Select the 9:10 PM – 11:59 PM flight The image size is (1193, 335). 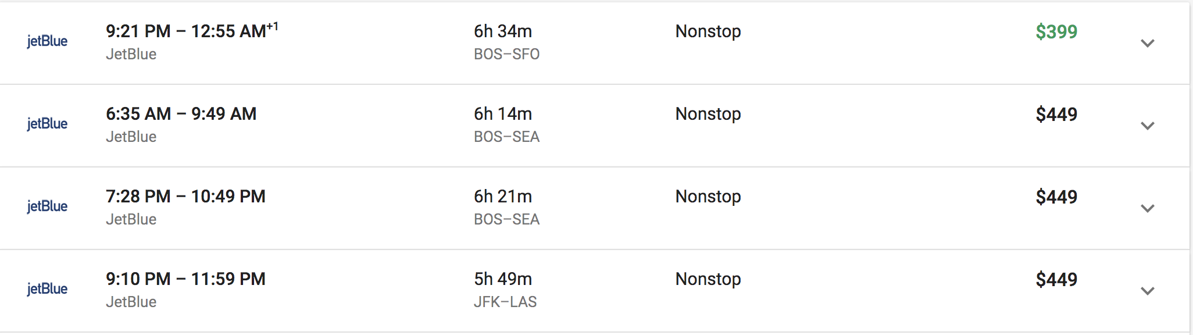pos(594,291)
